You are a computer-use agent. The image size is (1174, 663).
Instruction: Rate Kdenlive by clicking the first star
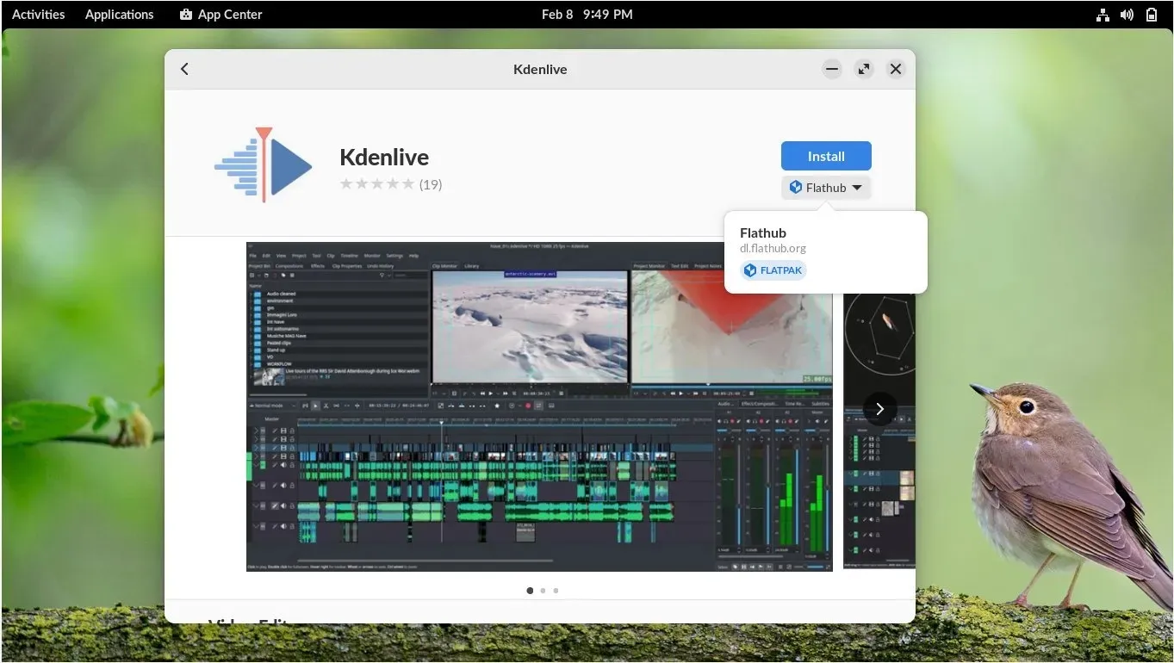coord(346,183)
